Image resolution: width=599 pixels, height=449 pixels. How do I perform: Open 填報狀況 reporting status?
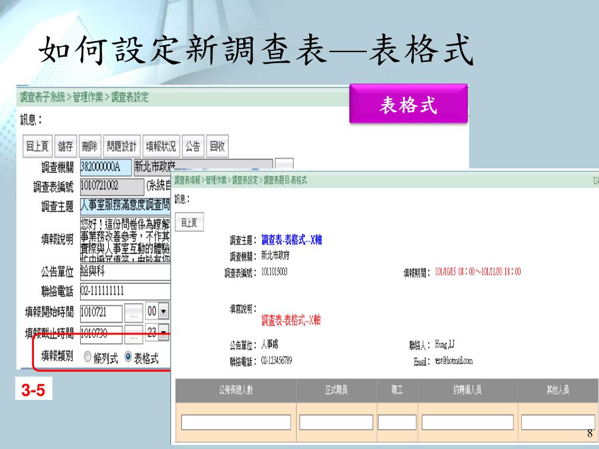coord(161,146)
